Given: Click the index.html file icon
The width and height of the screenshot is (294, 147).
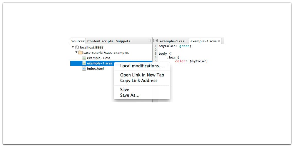Looking at the screenshot, I should 84,69.
